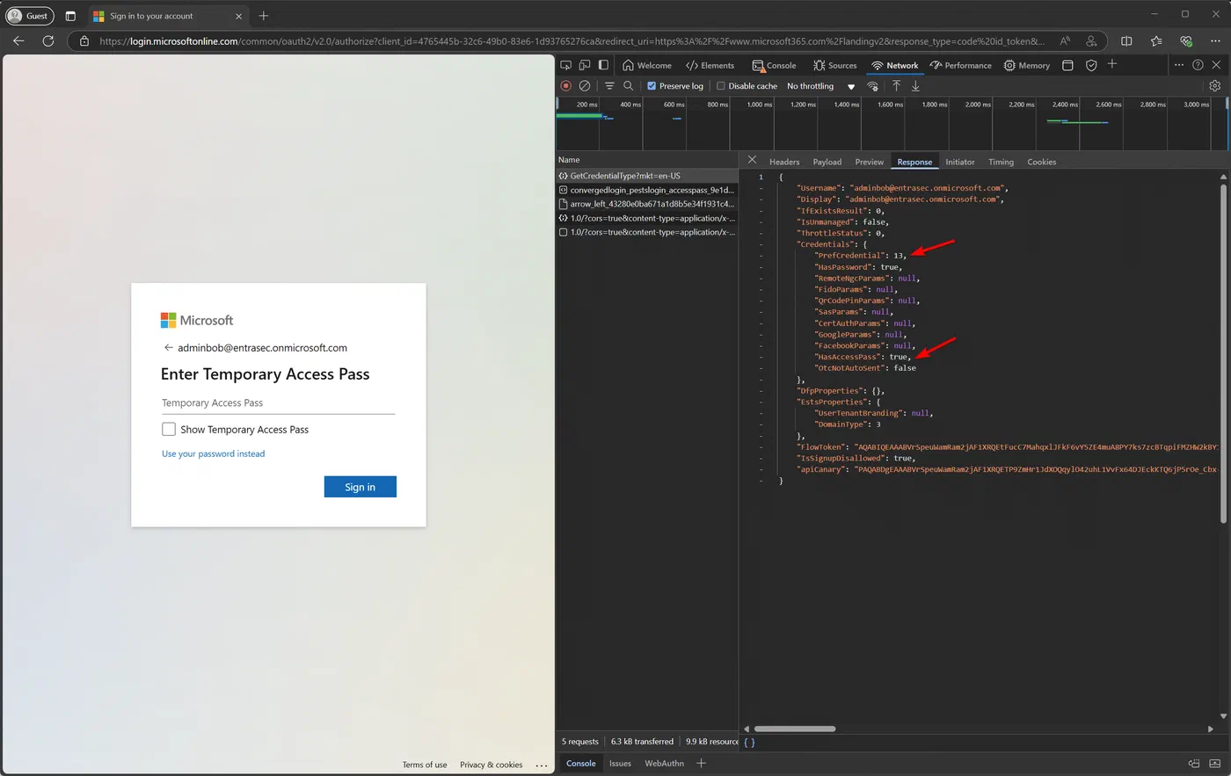Viewport: 1231px width, 776px height.
Task: Open the Headers tab of the request
Action: point(784,162)
